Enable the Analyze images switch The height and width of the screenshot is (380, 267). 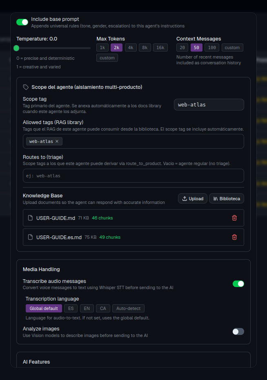238,332
